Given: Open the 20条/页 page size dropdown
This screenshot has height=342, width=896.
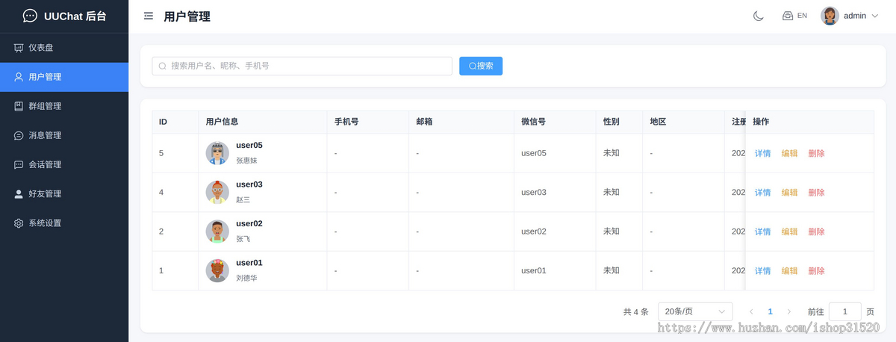Looking at the screenshot, I should 695,311.
